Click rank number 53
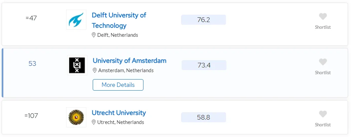This screenshot has height=137, width=351. tap(32, 64)
